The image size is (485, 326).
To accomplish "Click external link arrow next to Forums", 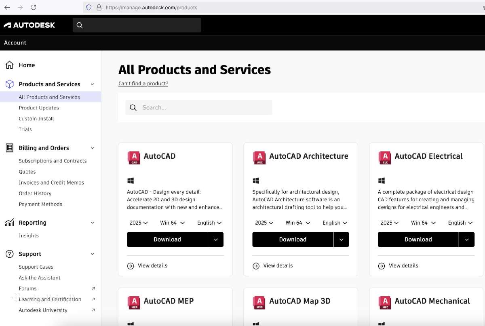I will click(93, 288).
